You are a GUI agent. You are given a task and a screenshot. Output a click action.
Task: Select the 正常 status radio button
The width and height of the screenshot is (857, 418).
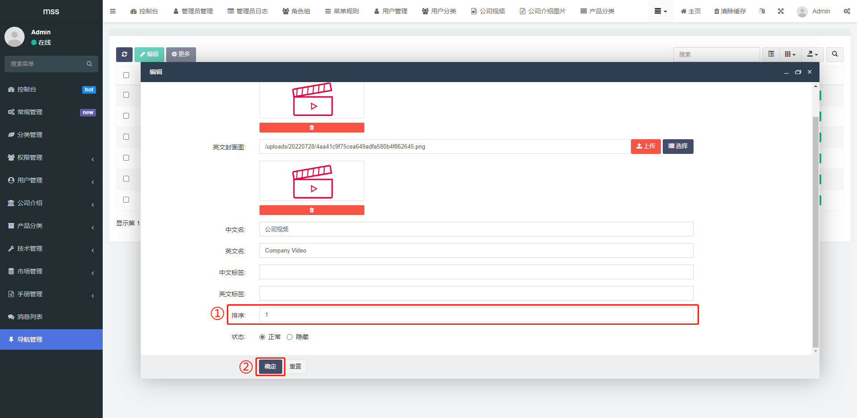pos(263,337)
